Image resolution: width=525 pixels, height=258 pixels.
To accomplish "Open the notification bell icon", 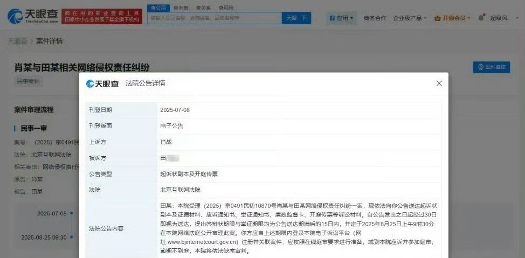I will tap(481, 17).
